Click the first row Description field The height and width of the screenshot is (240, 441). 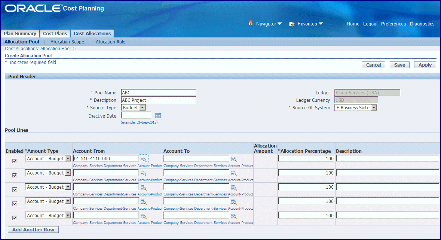[x=388, y=159]
